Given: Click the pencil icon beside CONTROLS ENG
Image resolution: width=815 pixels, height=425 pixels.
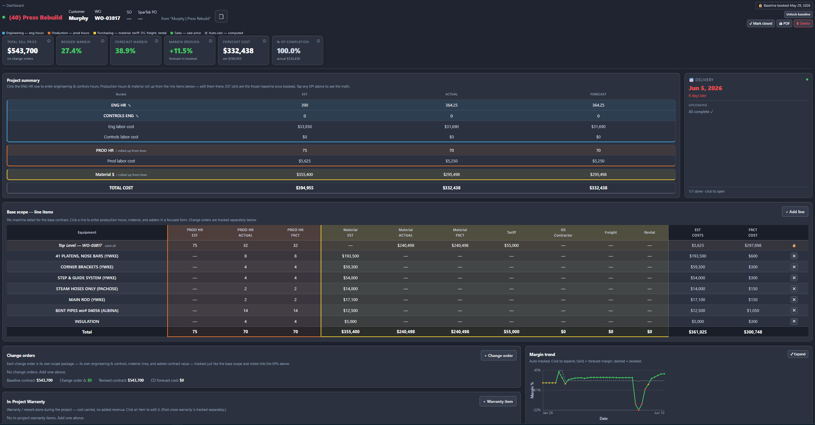Looking at the screenshot, I should 137,116.
